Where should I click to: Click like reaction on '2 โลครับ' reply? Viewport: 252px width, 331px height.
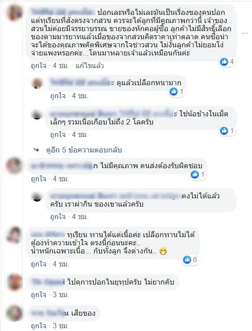click(224, 131)
